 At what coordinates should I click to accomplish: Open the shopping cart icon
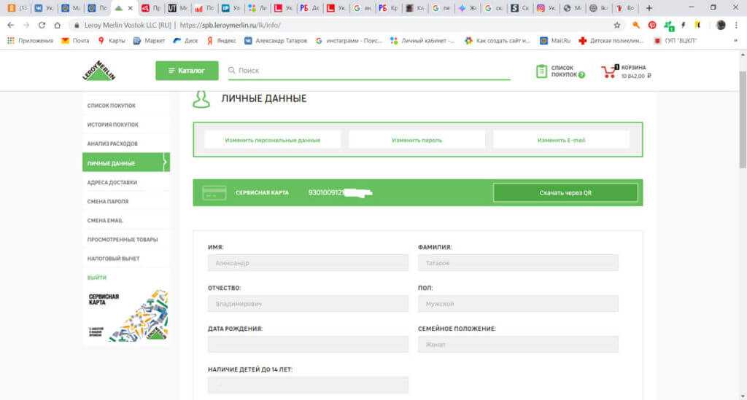pos(608,71)
